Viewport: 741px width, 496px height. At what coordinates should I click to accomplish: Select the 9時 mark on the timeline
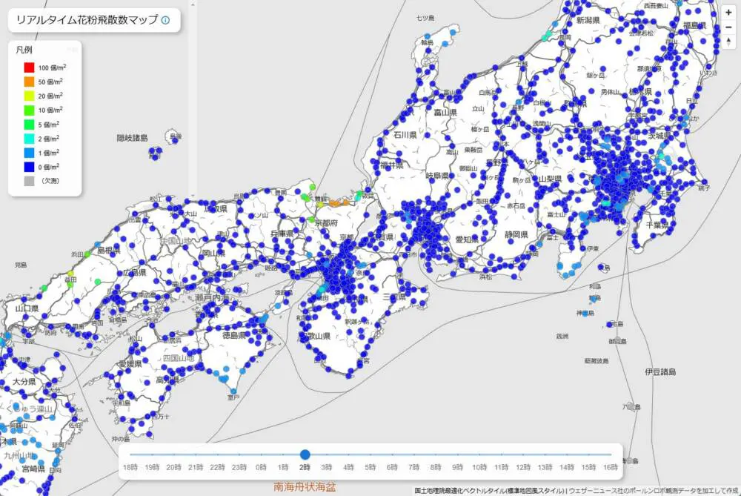coord(457,467)
